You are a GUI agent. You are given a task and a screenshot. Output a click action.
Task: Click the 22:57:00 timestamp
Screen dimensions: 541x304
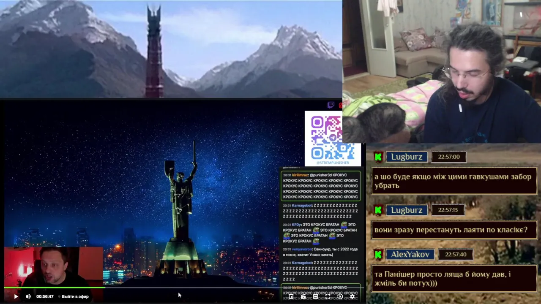[449, 157]
